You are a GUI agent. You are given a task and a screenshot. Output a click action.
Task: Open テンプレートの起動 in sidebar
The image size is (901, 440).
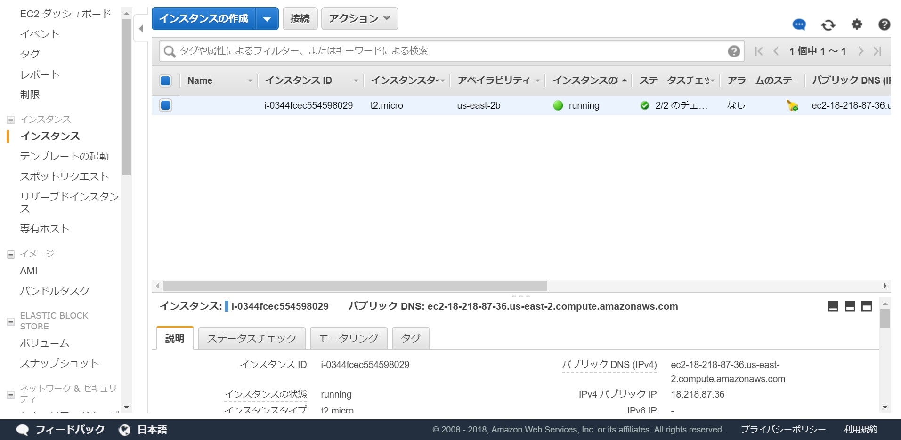click(65, 156)
